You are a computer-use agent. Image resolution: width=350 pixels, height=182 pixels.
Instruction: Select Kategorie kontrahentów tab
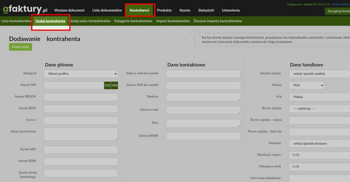133,21
